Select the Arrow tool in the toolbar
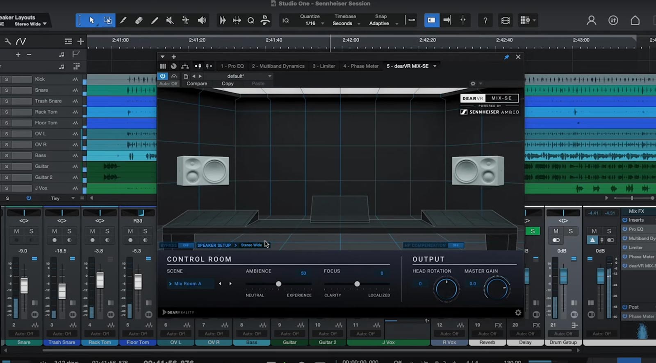 tap(92, 20)
